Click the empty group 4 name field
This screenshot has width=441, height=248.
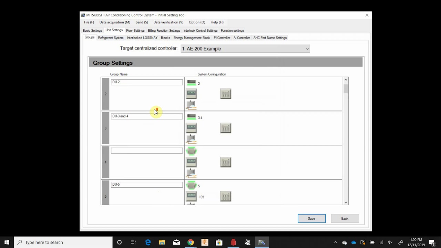[x=147, y=151]
